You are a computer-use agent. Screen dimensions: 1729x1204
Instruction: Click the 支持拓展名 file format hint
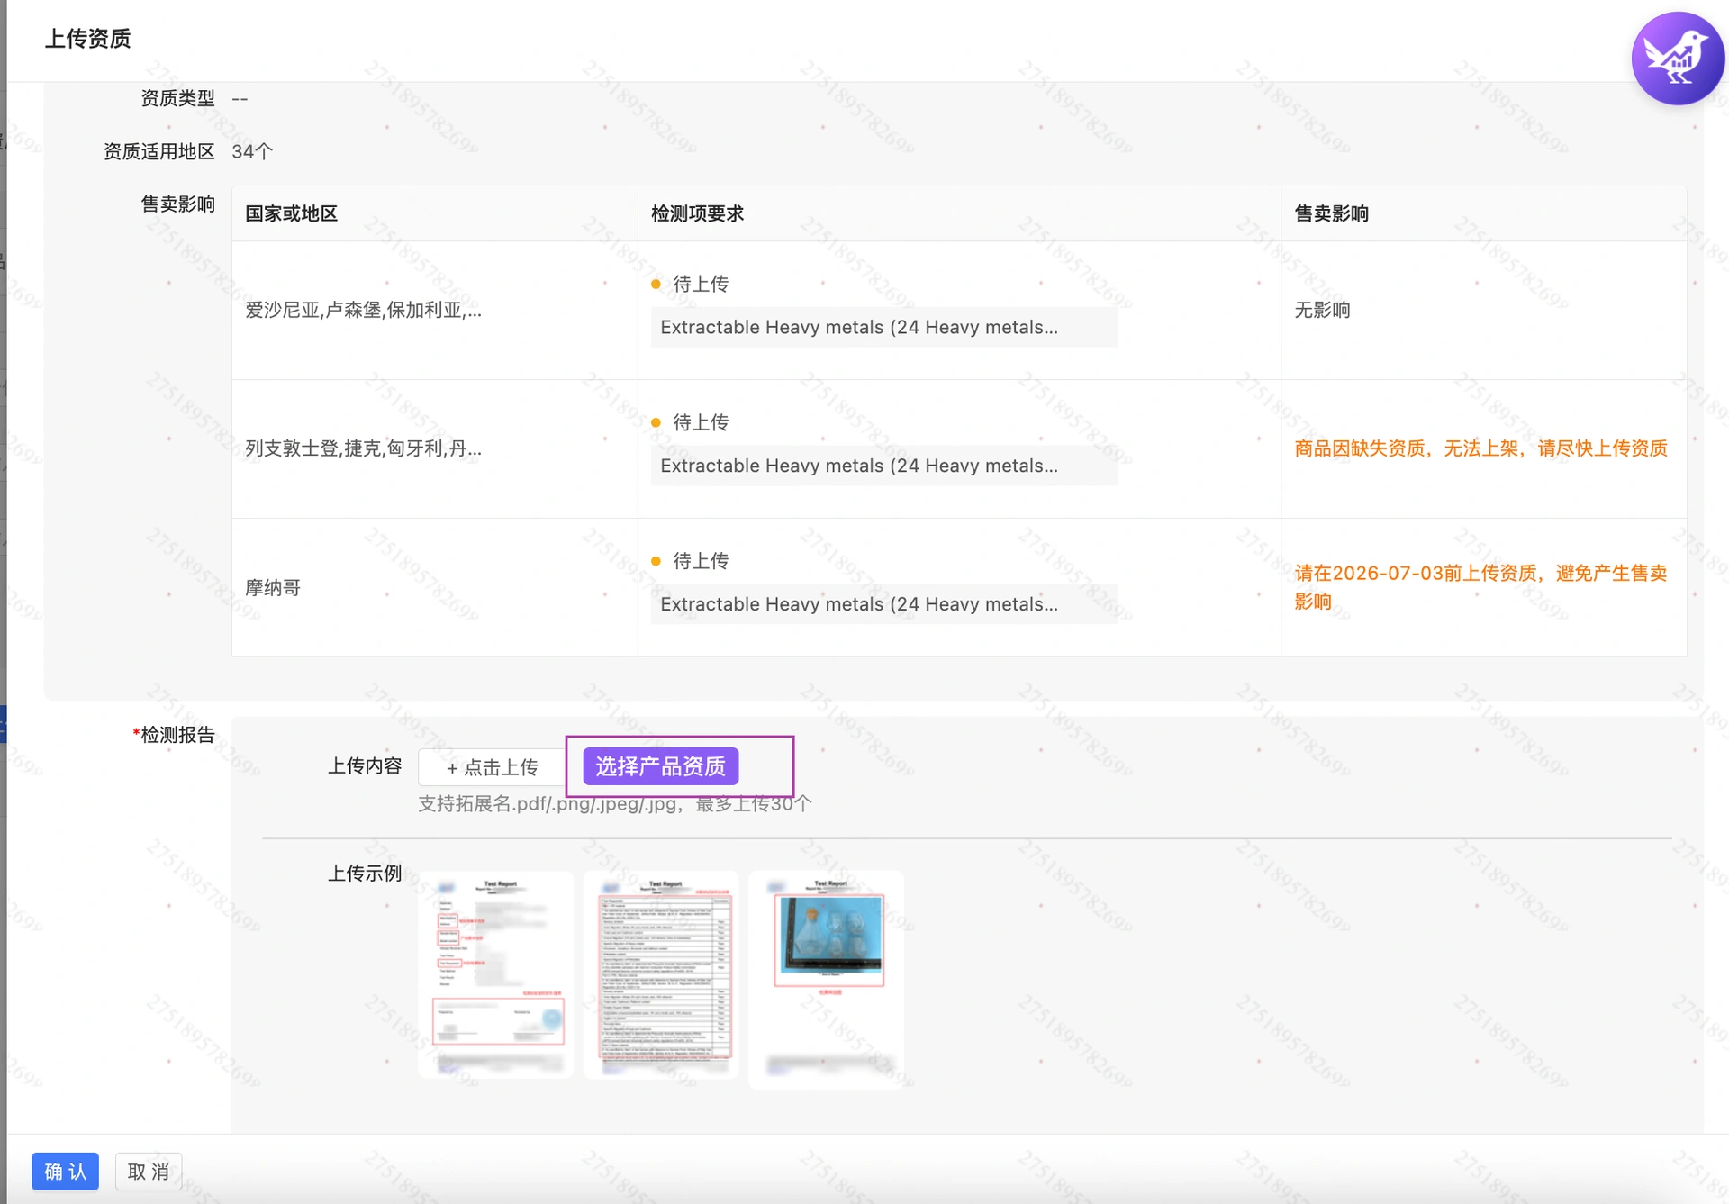point(614,804)
